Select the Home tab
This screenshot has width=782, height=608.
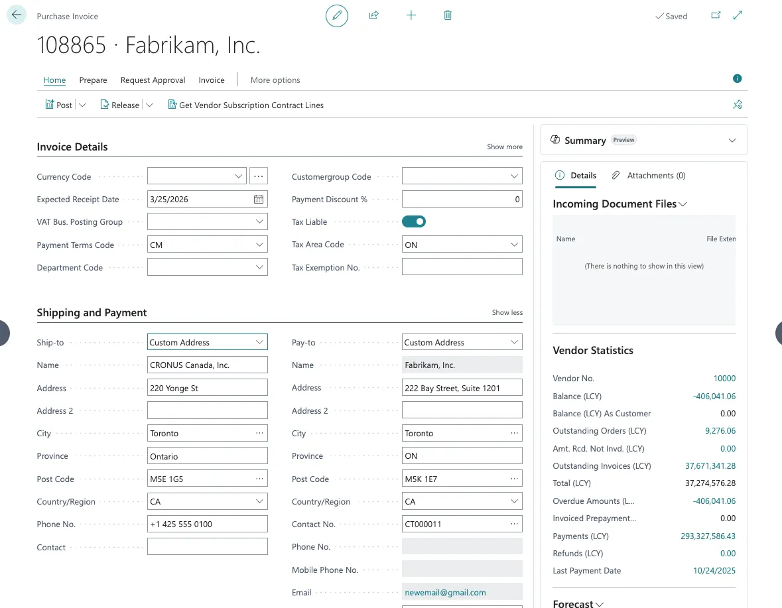click(54, 80)
